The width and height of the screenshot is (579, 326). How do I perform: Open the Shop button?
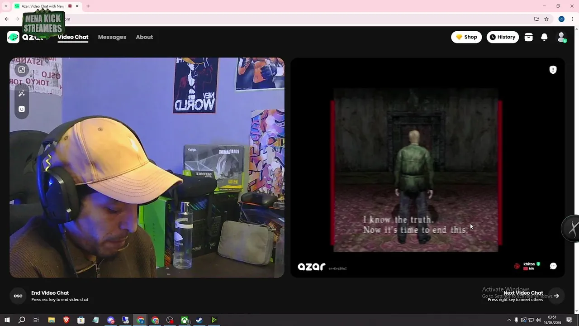pyautogui.click(x=466, y=37)
